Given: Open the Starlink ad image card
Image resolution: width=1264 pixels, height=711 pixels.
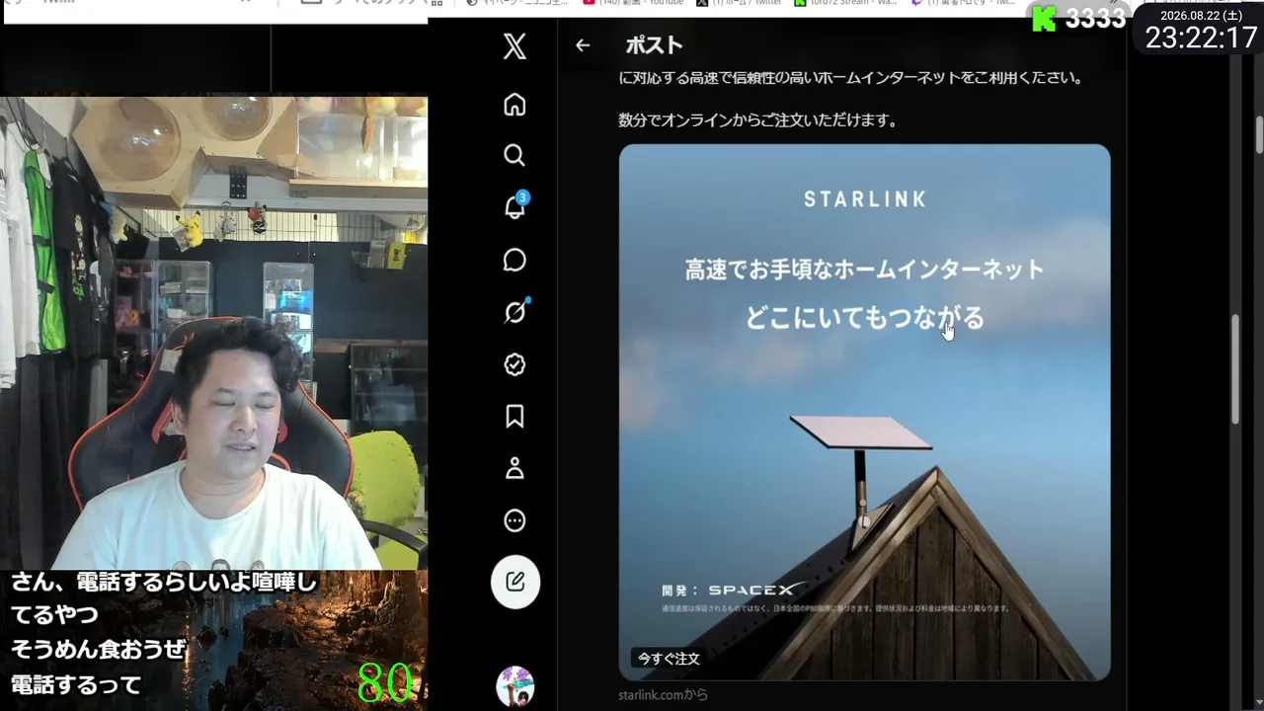Looking at the screenshot, I should tap(864, 412).
